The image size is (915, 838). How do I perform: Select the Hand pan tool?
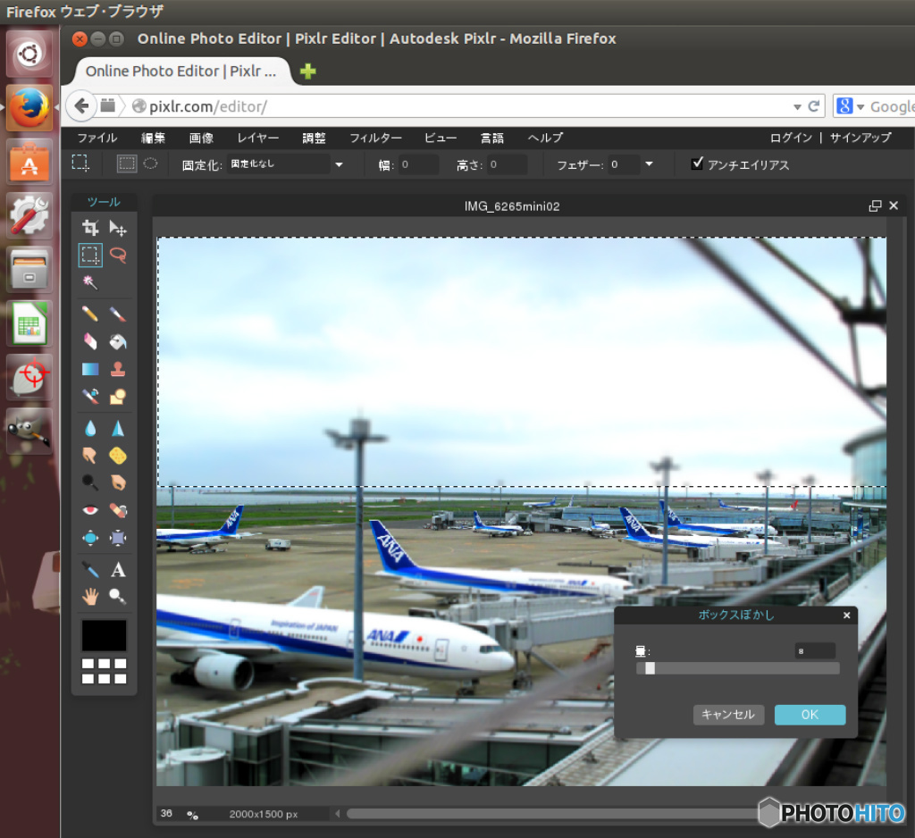90,597
